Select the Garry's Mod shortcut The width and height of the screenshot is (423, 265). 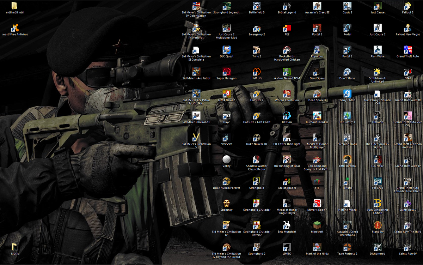point(348,94)
